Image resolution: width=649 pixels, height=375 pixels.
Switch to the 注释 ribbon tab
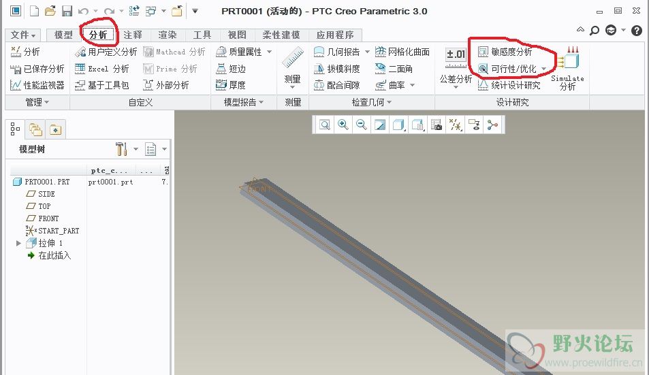[133, 35]
